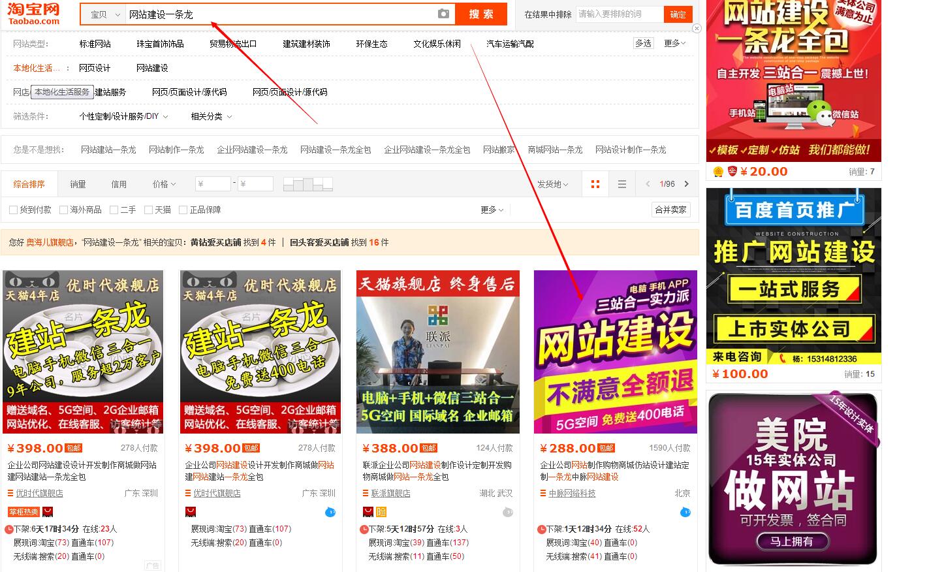Click clock icon of 下架:5天12时57分 listing

[364, 530]
